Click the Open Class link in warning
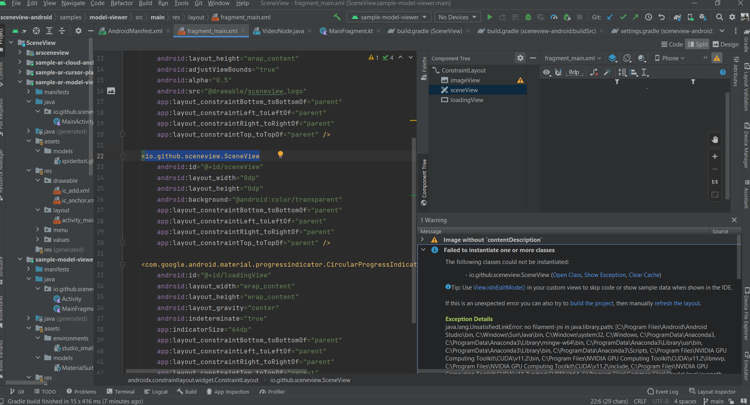This screenshot has height=405, width=750. coord(567,275)
